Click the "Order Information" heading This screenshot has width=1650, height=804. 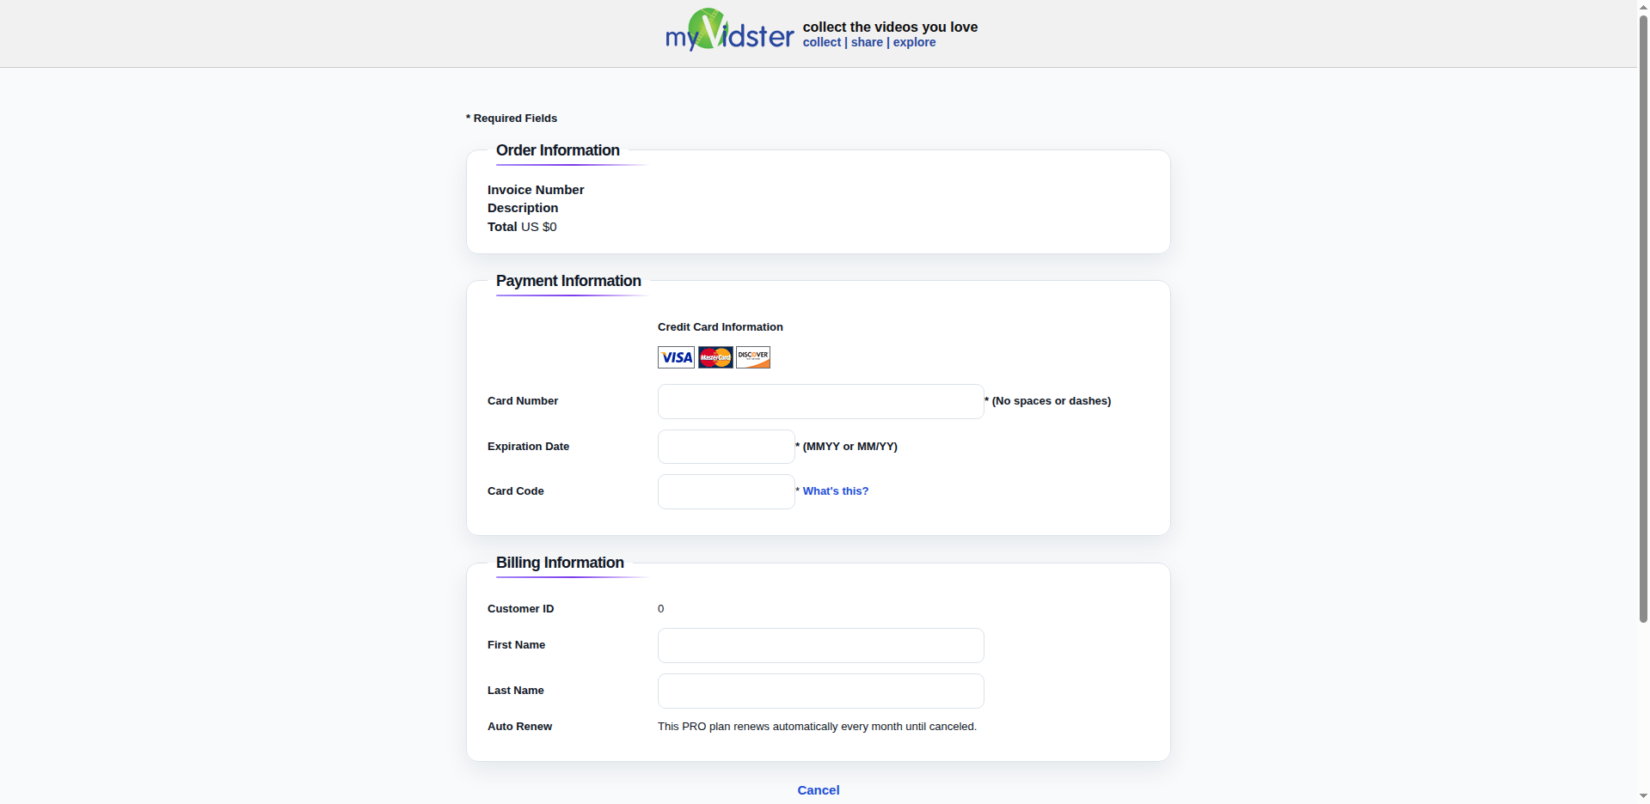point(558,150)
